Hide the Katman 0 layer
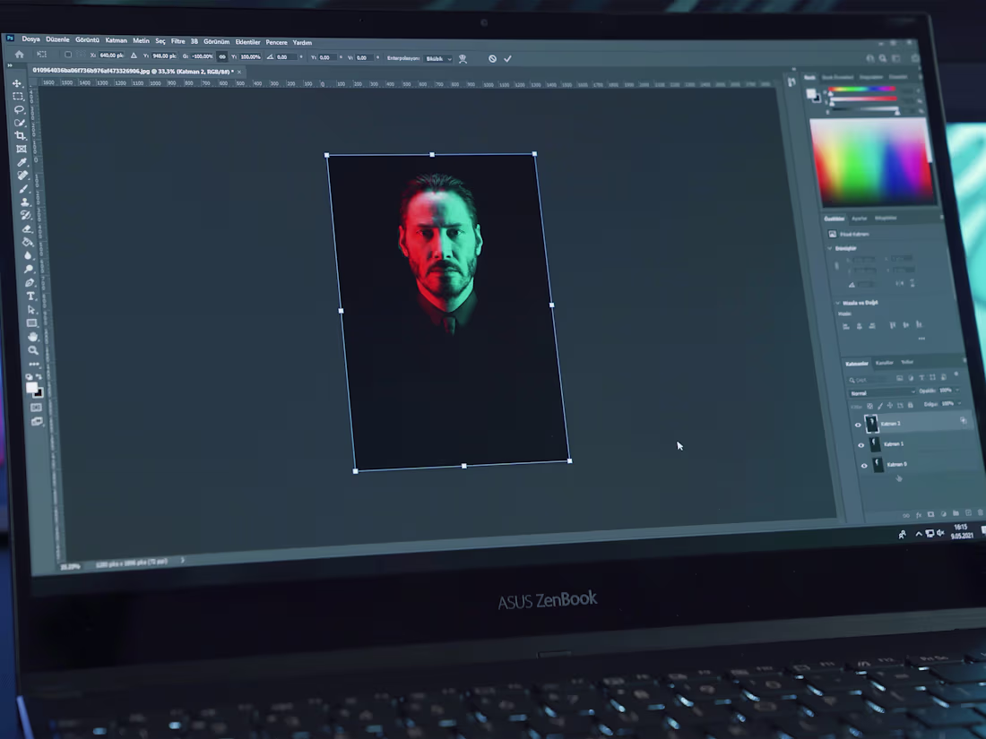The width and height of the screenshot is (986, 739). pos(864,466)
